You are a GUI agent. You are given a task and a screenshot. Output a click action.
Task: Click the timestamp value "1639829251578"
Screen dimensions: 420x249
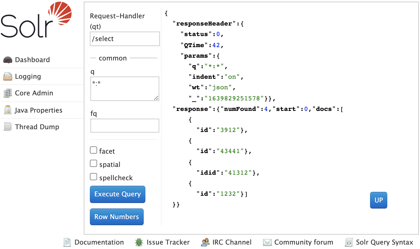[x=234, y=98]
